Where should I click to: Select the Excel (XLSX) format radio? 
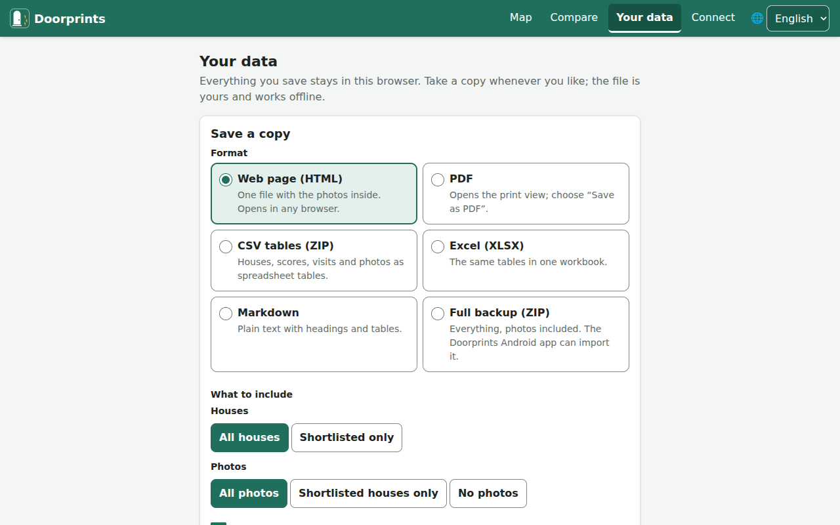438,247
